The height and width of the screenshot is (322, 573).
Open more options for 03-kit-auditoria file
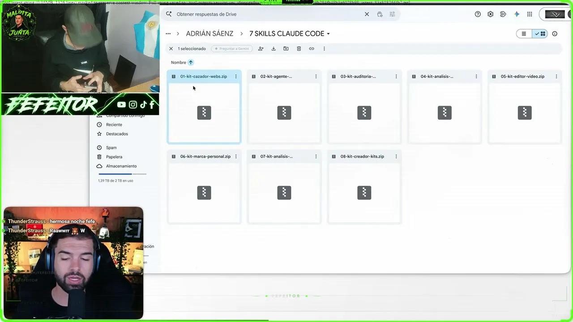coord(396,76)
